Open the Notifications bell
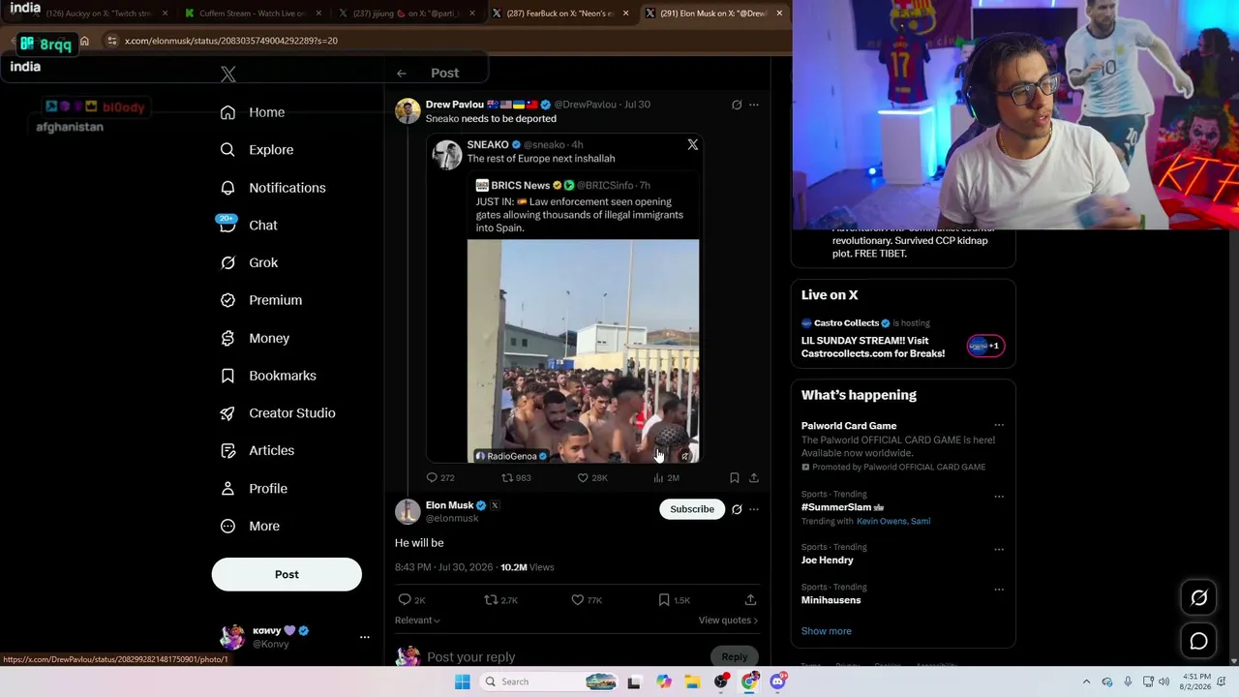Viewport: 1239px width, 697px height. click(x=272, y=188)
